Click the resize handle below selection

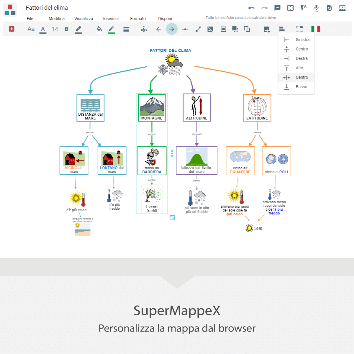tap(172, 218)
